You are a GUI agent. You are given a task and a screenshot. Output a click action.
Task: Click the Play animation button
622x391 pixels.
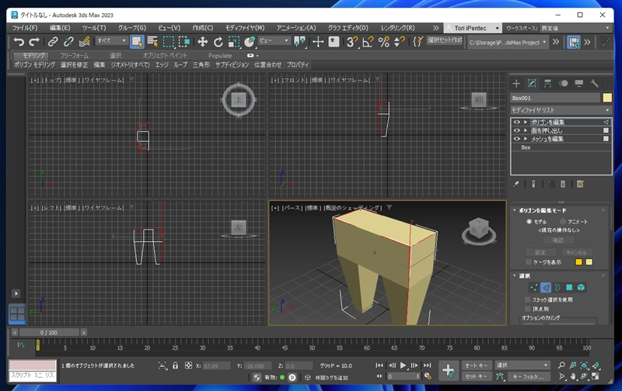(x=403, y=365)
